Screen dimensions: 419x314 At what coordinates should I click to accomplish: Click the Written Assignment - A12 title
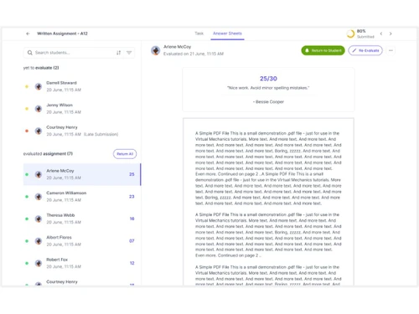click(62, 33)
